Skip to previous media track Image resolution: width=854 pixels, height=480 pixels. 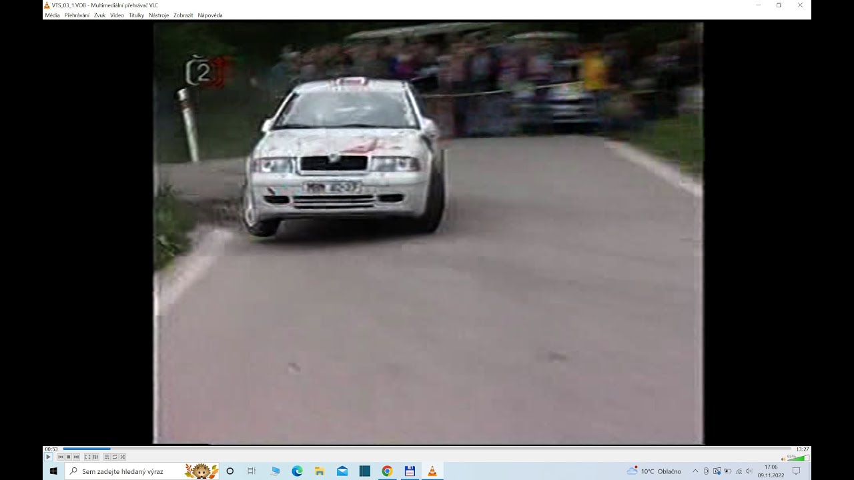coord(61,457)
